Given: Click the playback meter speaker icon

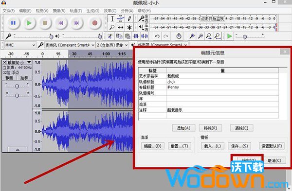Looking at the screenshot, I should [x=141, y=27].
